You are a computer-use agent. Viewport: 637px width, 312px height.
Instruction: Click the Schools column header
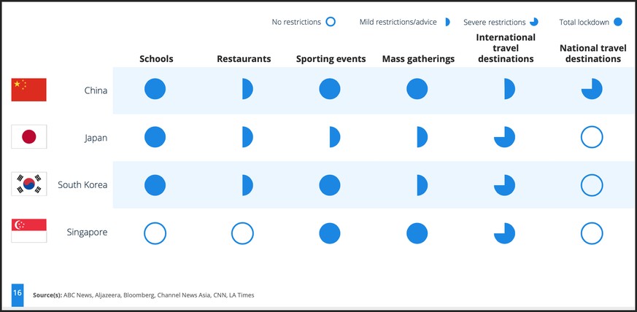pos(156,59)
